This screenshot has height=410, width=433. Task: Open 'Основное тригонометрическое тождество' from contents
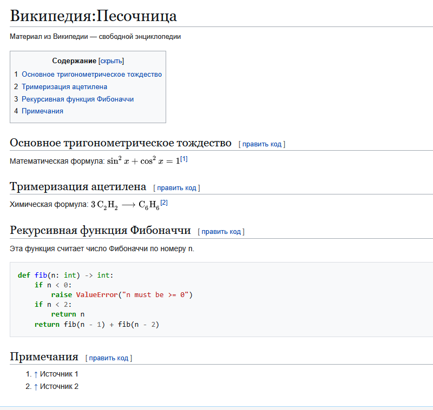pos(91,74)
